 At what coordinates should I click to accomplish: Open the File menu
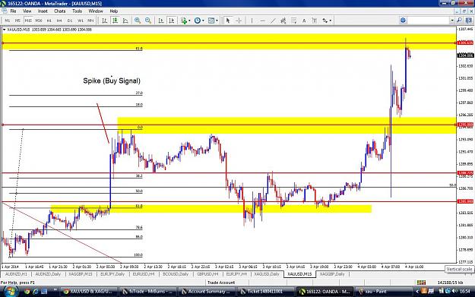pyautogui.click(x=14, y=11)
